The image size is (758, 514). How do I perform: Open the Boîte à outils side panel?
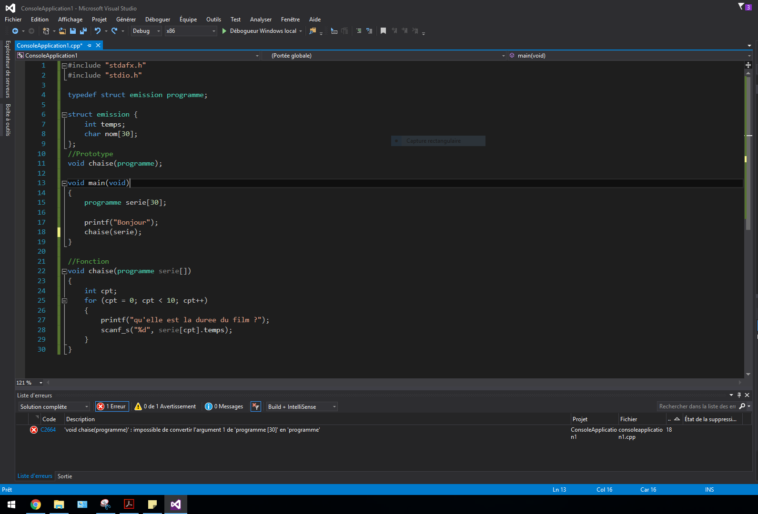coord(8,120)
